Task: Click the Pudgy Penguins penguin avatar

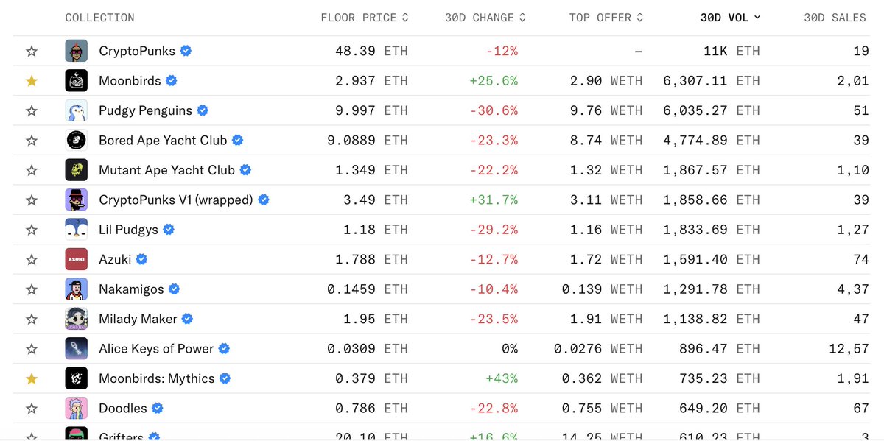Action: pyautogui.click(x=77, y=110)
